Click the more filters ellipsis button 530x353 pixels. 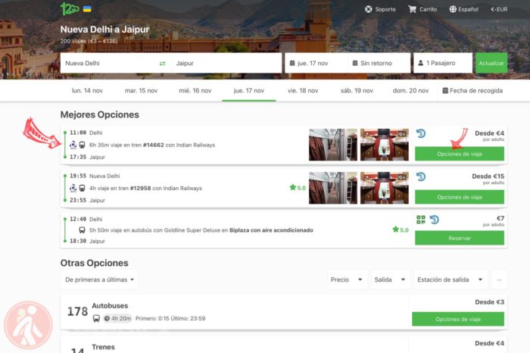499,280
